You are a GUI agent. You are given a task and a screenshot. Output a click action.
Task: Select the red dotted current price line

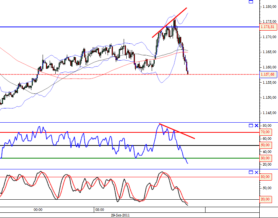coord(129,74)
